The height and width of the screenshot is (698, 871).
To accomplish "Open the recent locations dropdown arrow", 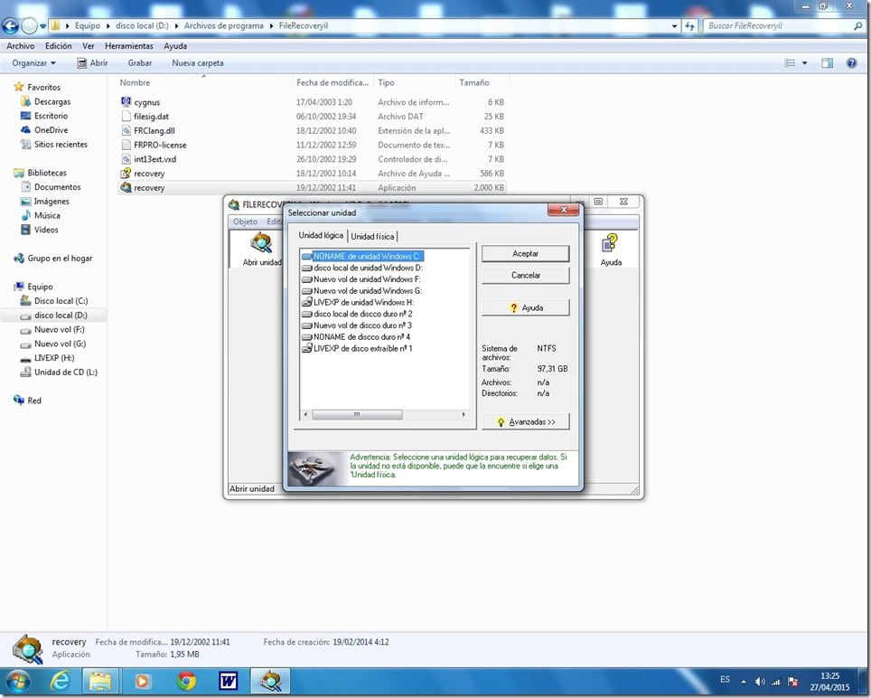I will pos(42,26).
